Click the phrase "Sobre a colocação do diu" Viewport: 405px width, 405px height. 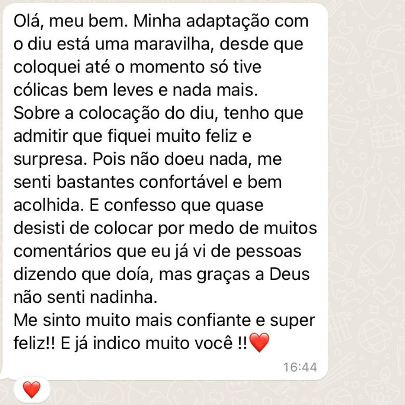114,113
